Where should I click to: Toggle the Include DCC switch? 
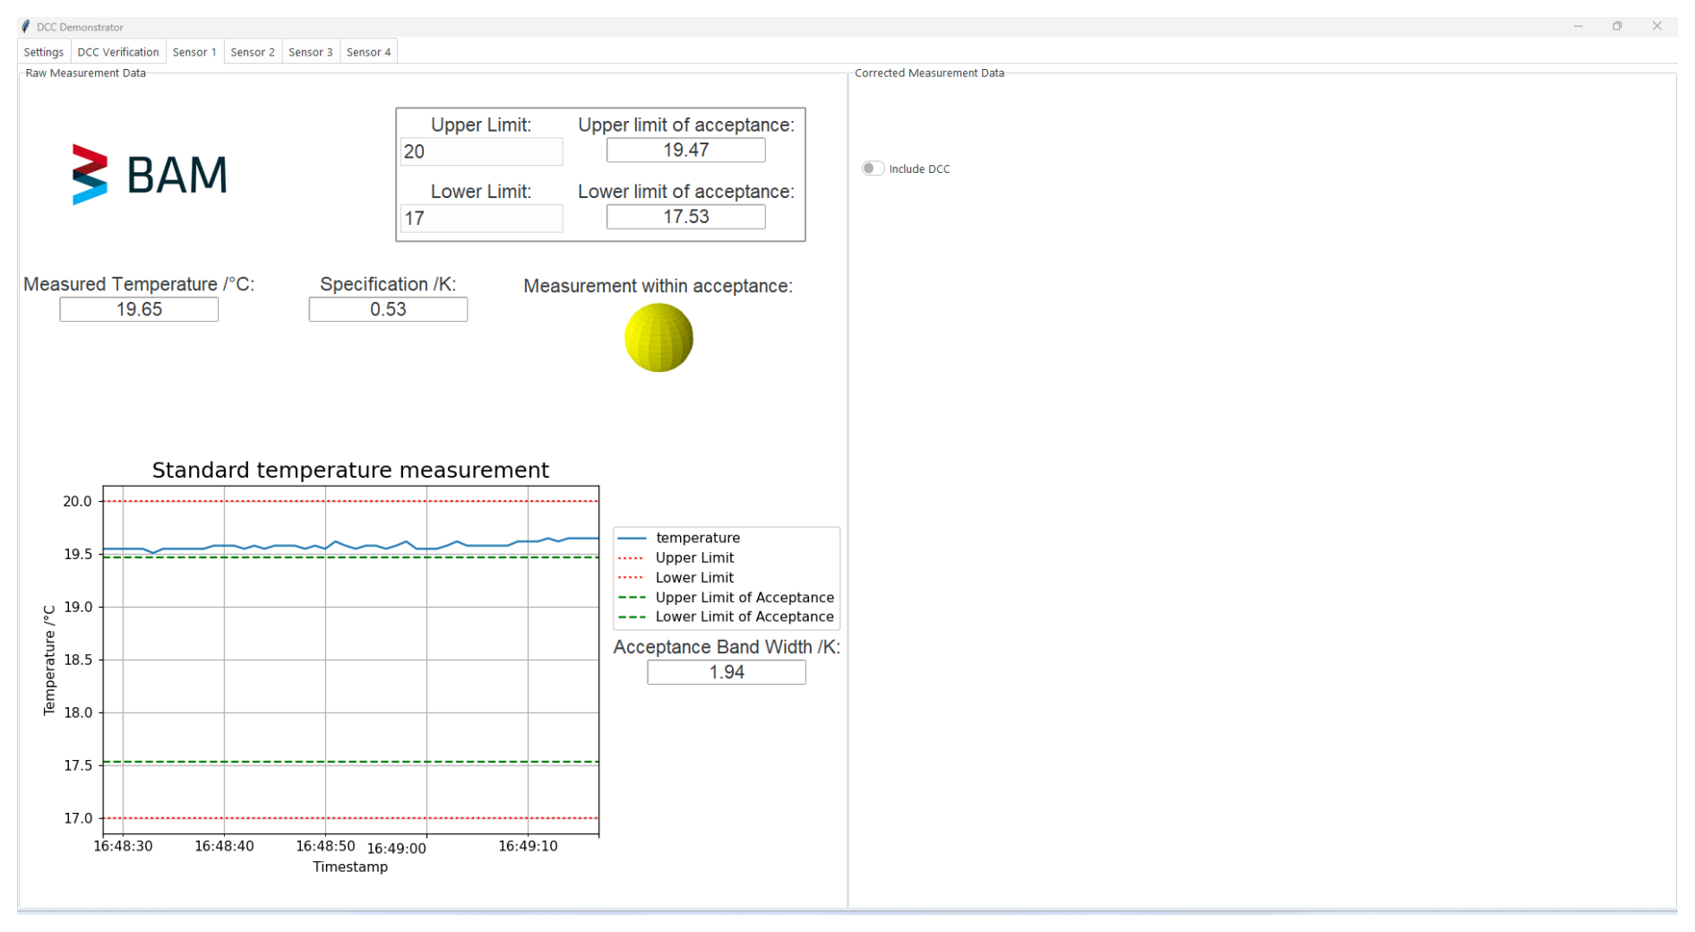(x=872, y=168)
